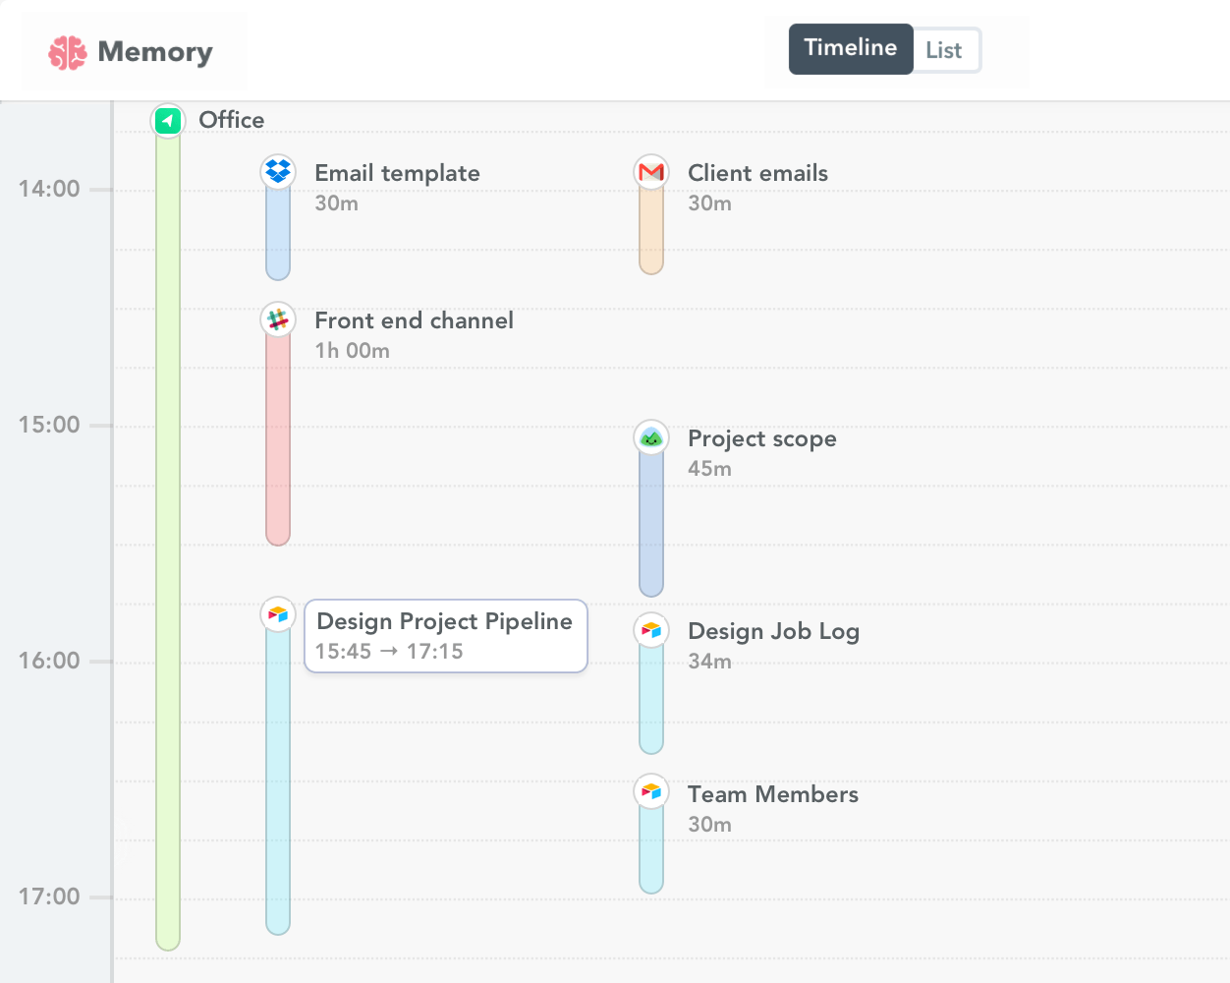Viewport: 1230px width, 983px height.
Task: Select the pink Front end channel duration bar
Action: (x=278, y=433)
